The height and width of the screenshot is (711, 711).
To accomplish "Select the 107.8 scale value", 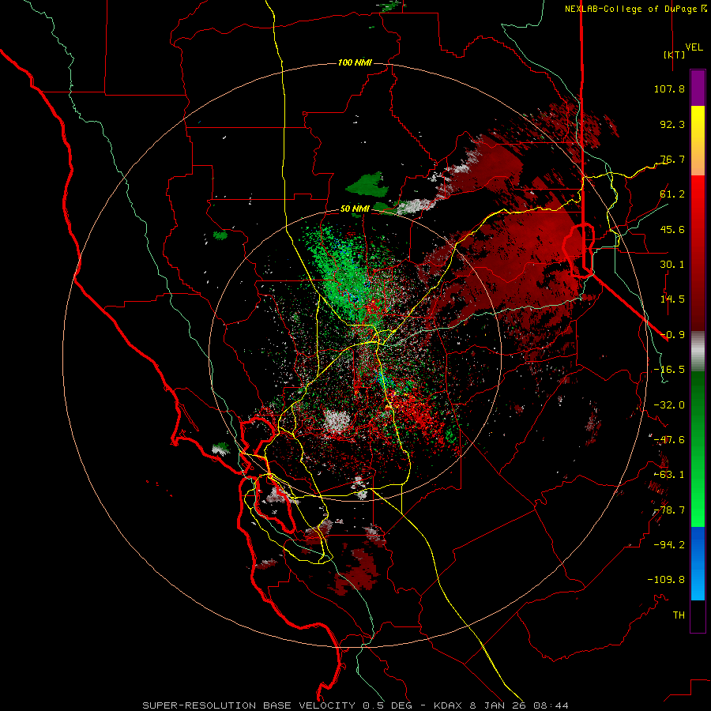I will click(x=669, y=88).
